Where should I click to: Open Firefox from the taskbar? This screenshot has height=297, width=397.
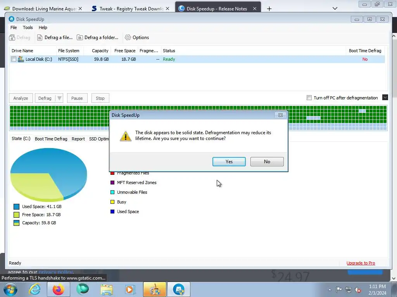pyautogui.click(x=58, y=289)
